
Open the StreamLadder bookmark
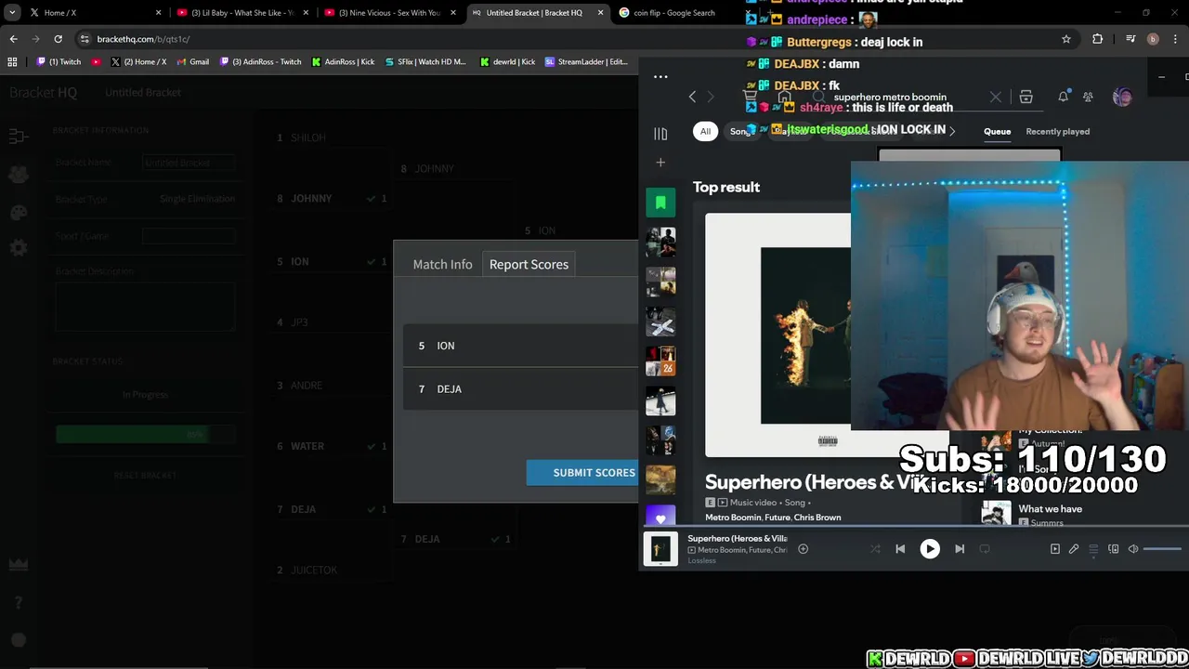pyautogui.click(x=586, y=62)
